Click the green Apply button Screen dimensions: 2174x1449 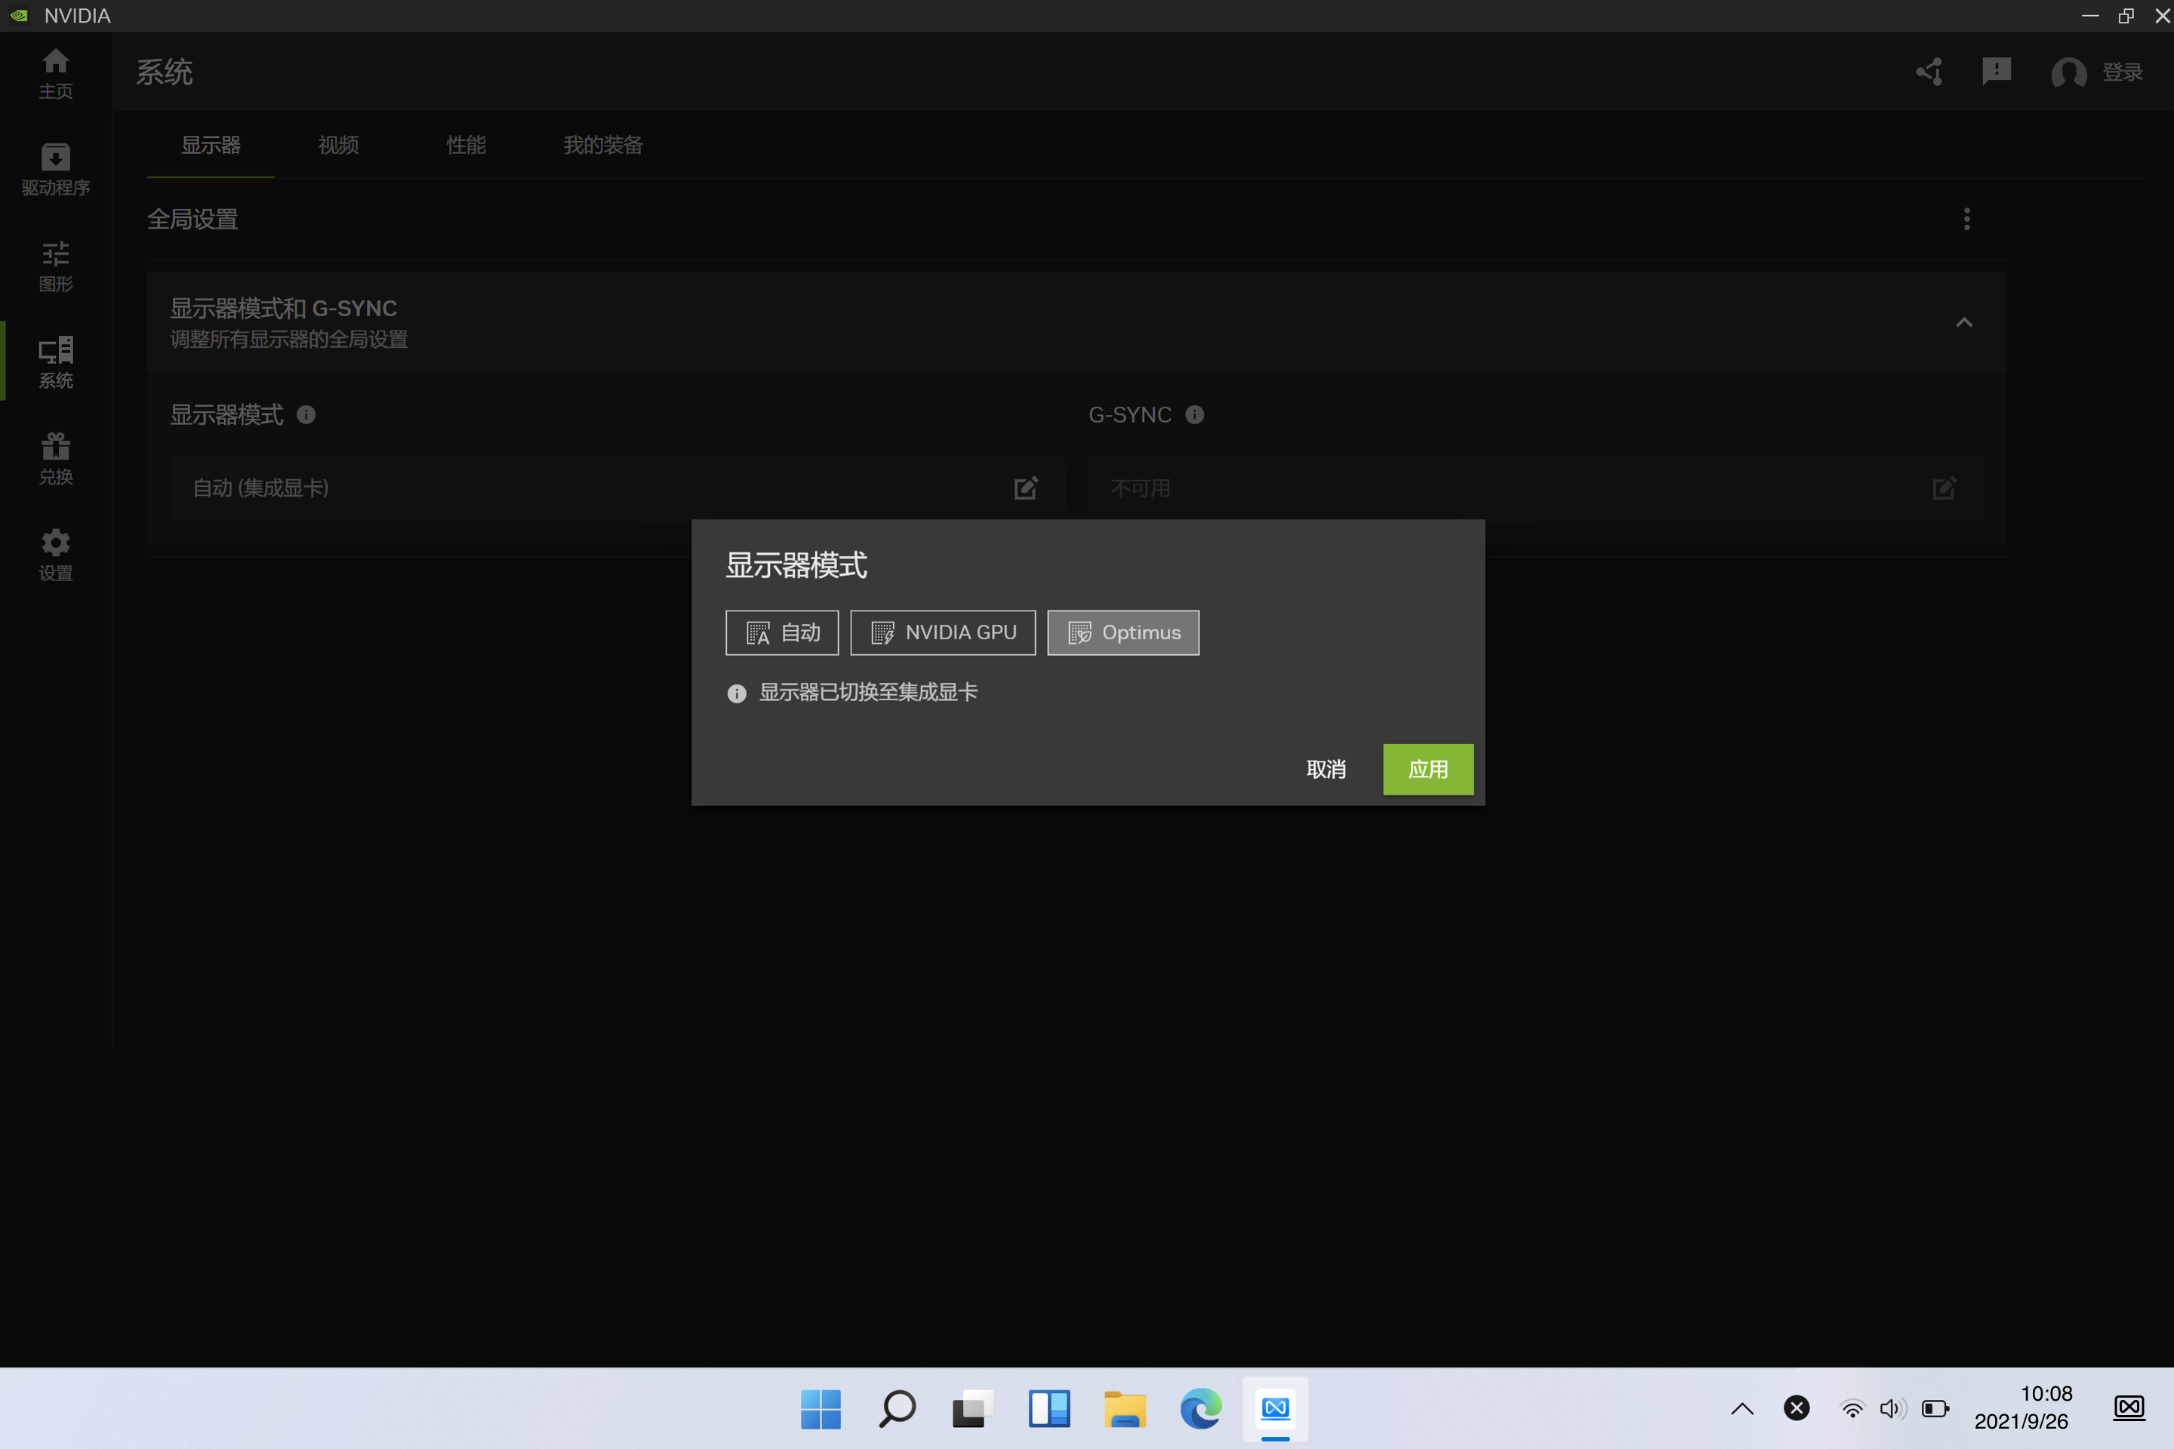[x=1428, y=769]
